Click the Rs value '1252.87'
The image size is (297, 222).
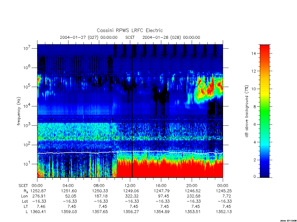coord(38,191)
